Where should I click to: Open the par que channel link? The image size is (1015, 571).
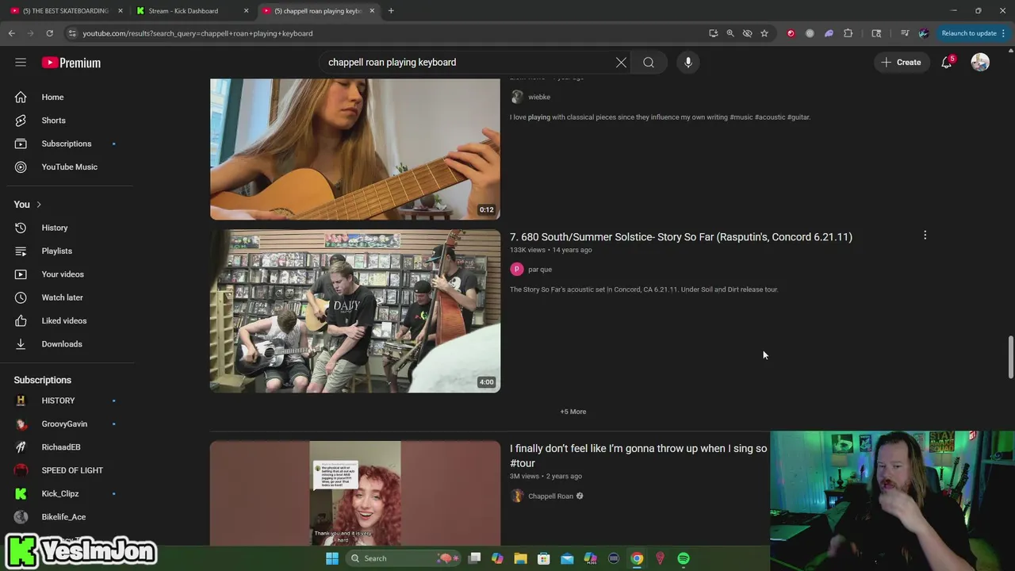pos(540,270)
